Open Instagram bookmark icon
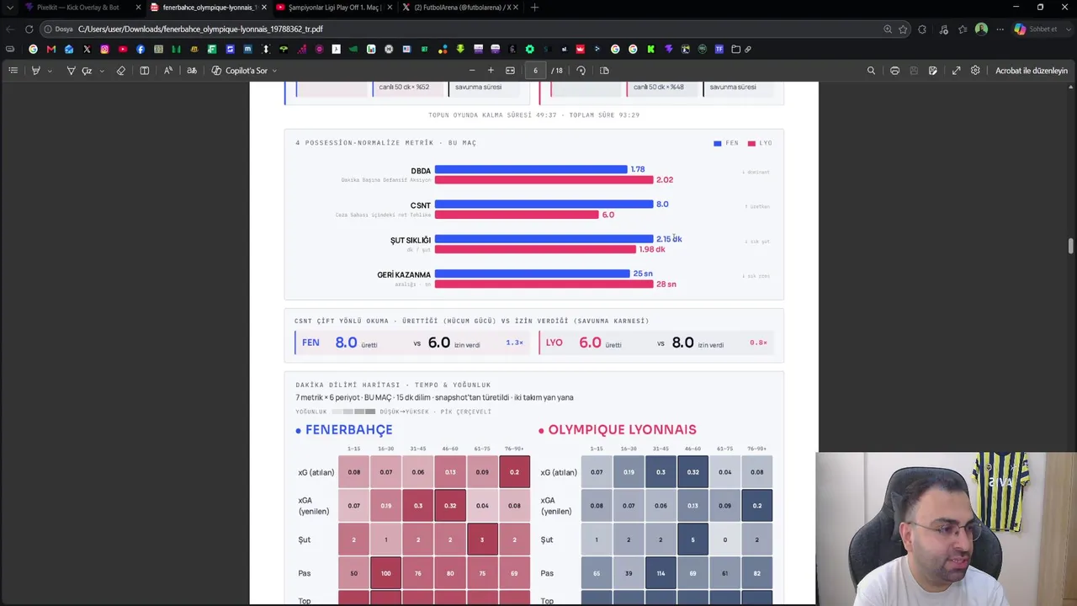The height and width of the screenshot is (606, 1077). coord(104,49)
